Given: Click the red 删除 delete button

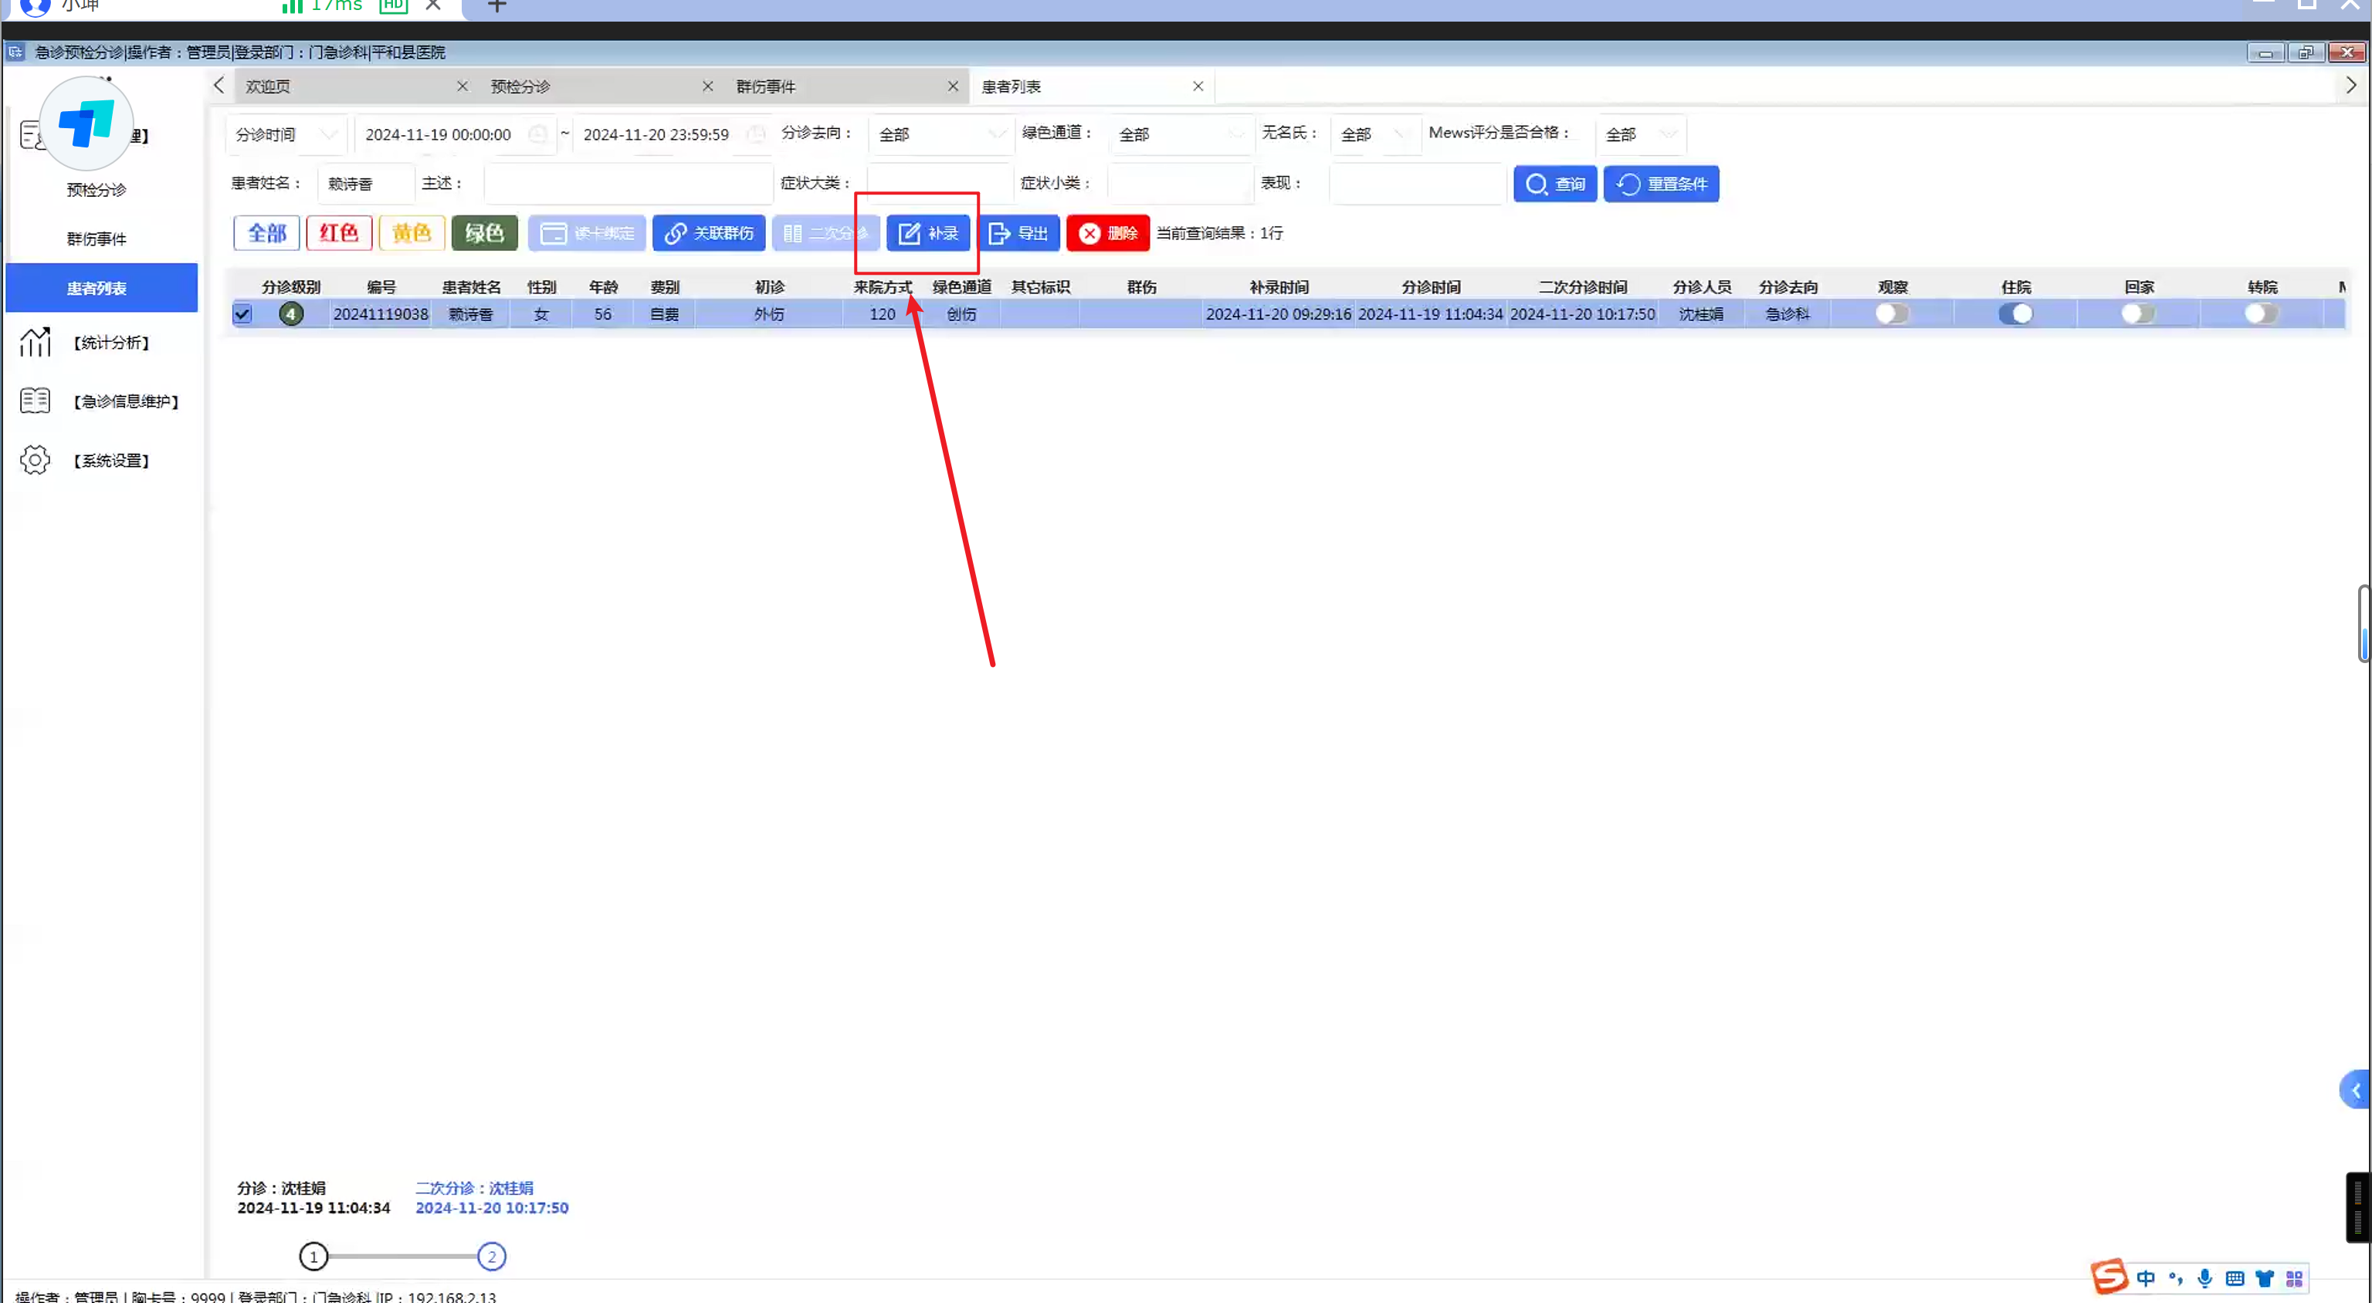Looking at the screenshot, I should 1108,233.
